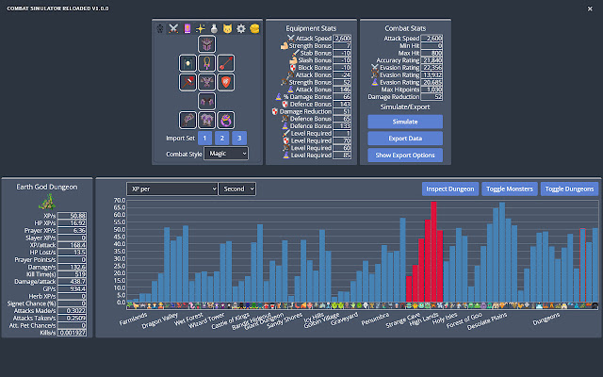Select the boots equipment slot

(x=207, y=120)
